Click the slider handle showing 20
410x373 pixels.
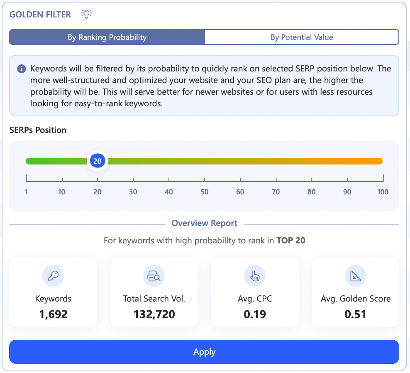tap(98, 161)
